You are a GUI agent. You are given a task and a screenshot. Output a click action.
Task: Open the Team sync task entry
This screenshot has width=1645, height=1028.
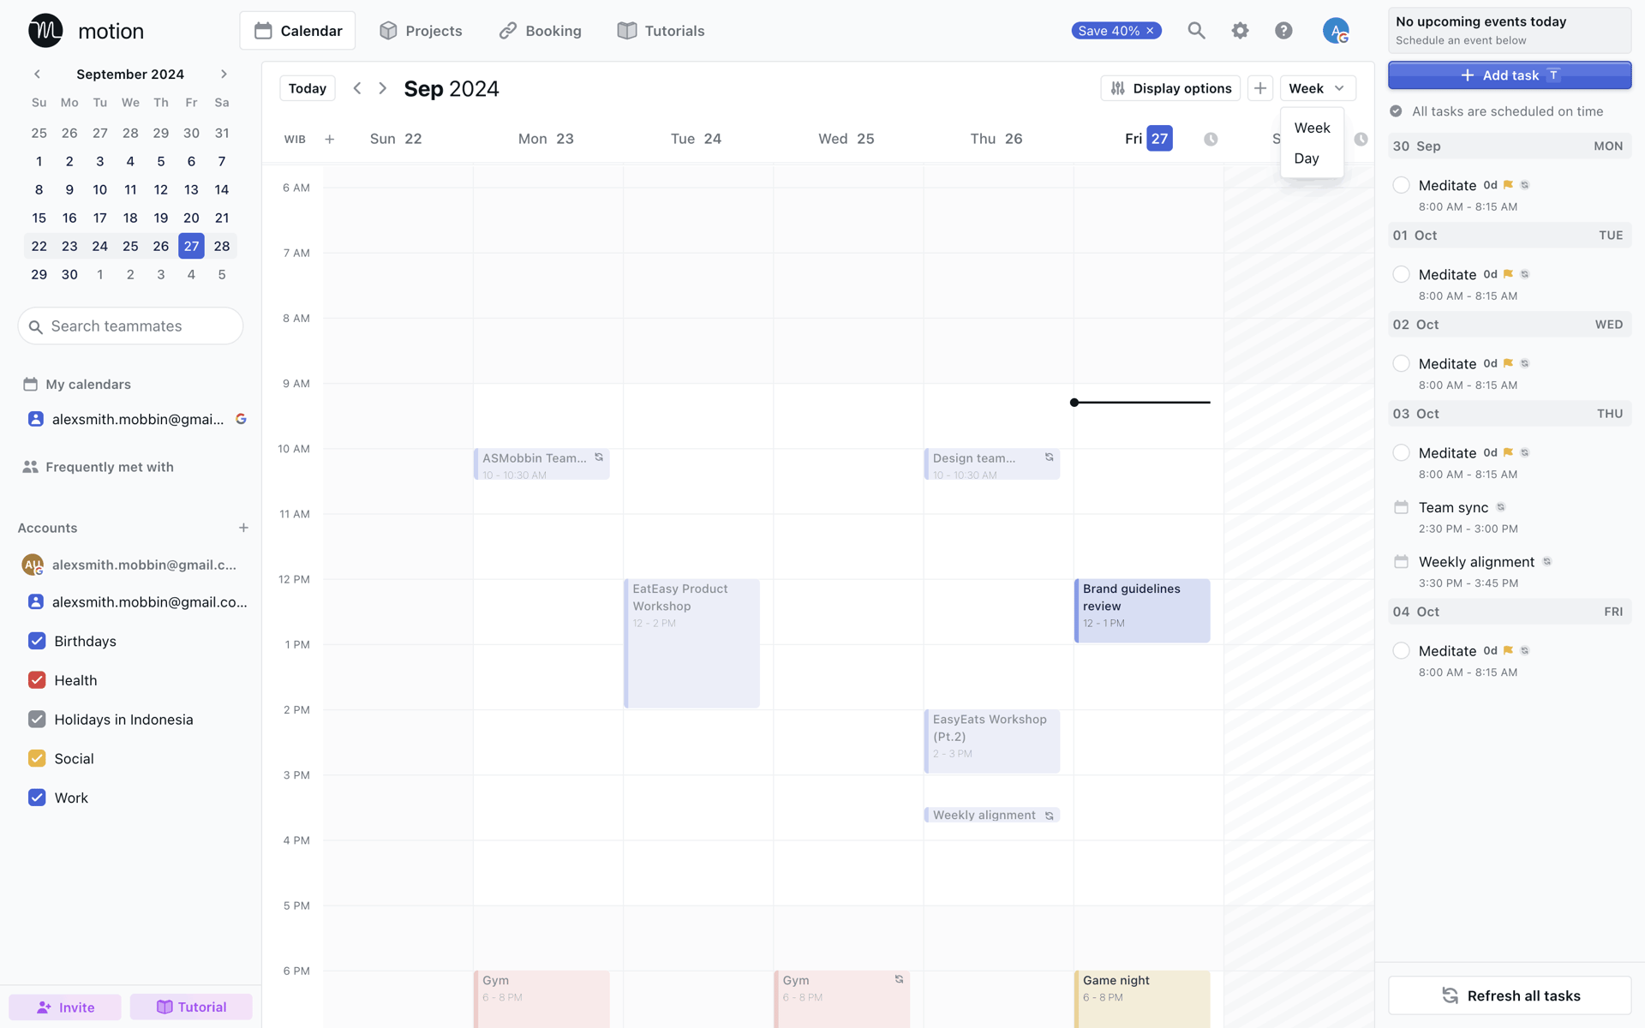pos(1510,517)
